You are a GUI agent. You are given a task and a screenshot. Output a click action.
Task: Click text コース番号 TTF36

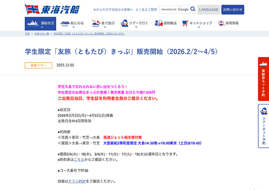coord(73,171)
